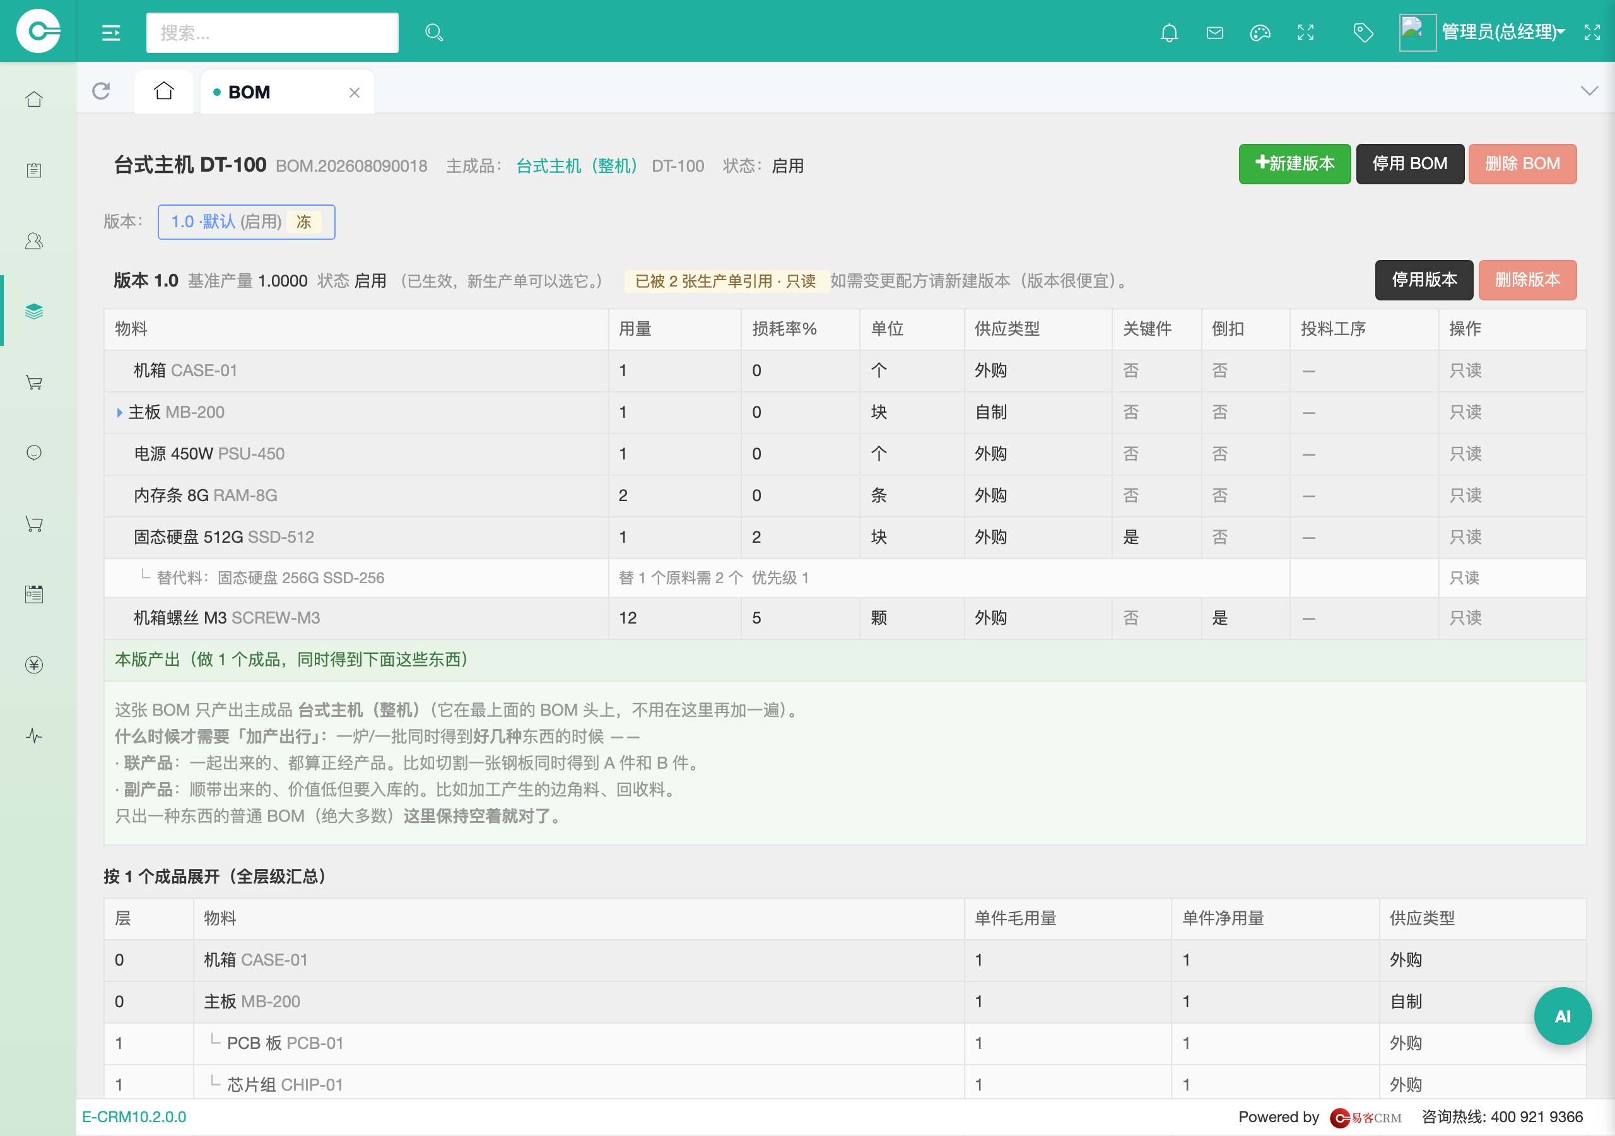Click the search magnifier icon
This screenshot has height=1136, width=1615.
[434, 32]
